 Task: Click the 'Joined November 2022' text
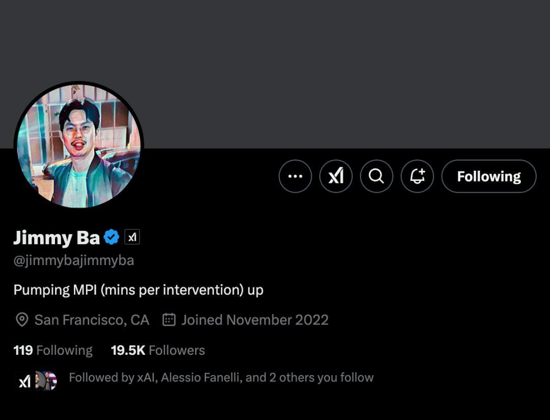pos(255,320)
